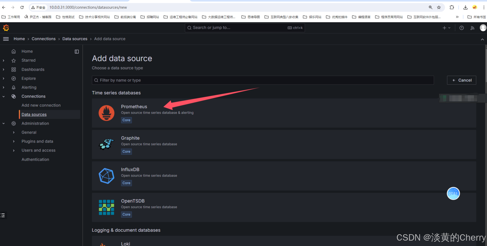Expand the Plugins and data chevron
This screenshot has height=246, width=487.
click(x=14, y=141)
